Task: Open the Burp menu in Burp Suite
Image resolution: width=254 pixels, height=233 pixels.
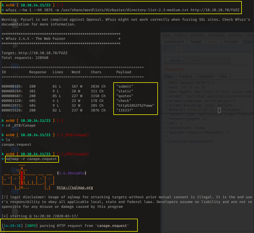Action: pos(166,35)
